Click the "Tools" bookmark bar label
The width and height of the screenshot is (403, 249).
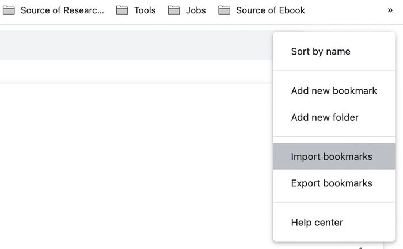click(x=145, y=10)
